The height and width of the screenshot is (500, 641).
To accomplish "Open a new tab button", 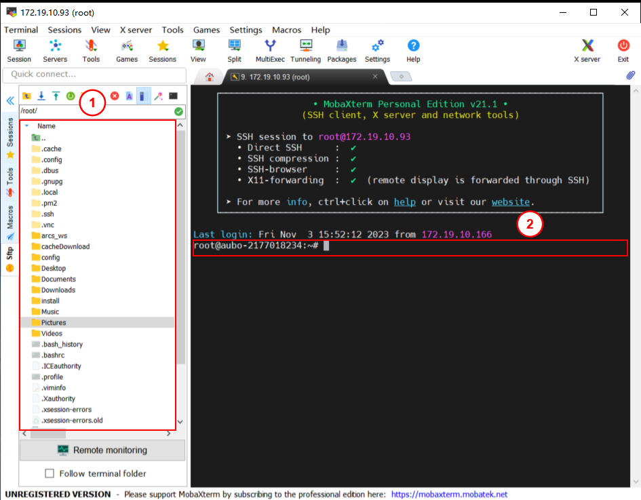I will point(401,77).
